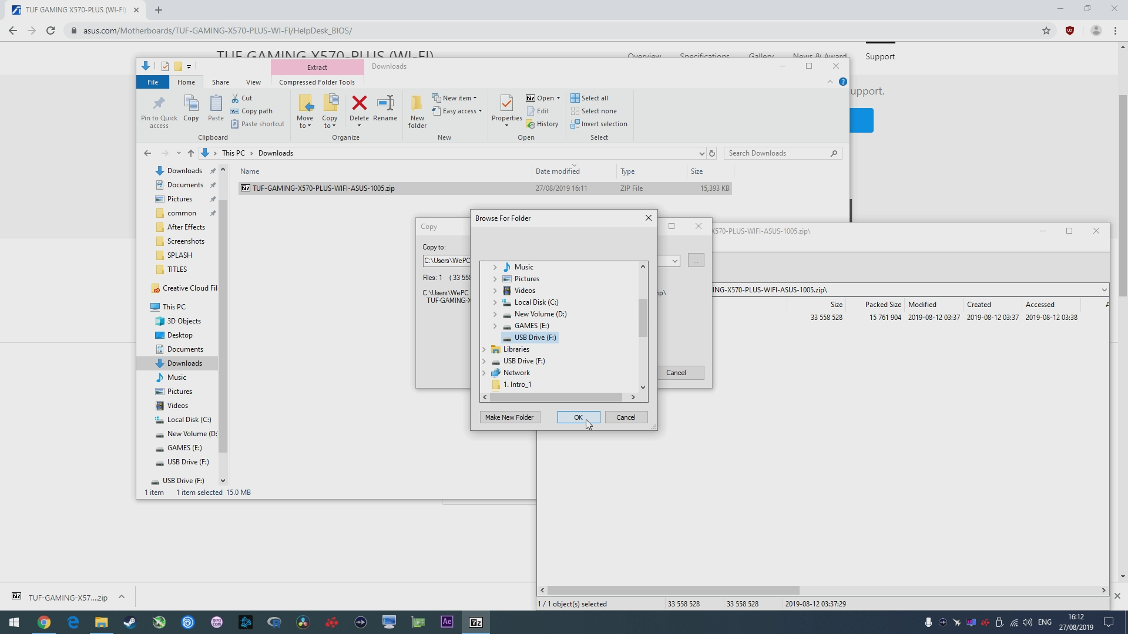Screen dimensions: 1128x634
Task: Open Microsoft Edge from taskbar
Action: [x=73, y=622]
